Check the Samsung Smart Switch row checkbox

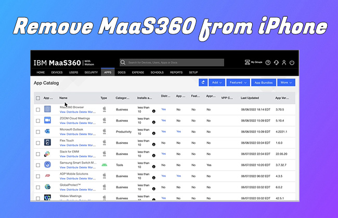(38, 165)
